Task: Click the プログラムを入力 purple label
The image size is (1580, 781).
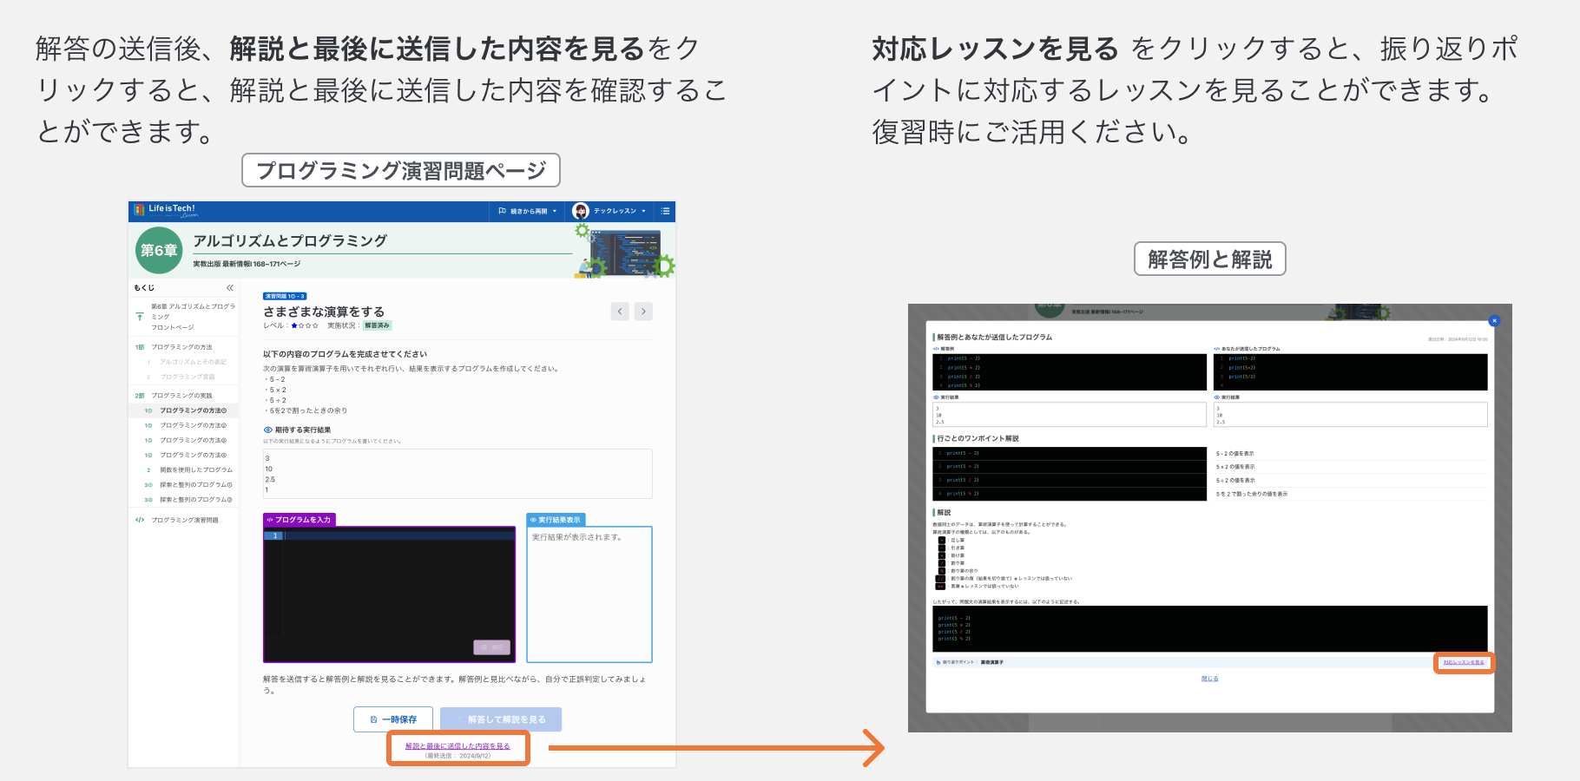Action: click(x=300, y=520)
